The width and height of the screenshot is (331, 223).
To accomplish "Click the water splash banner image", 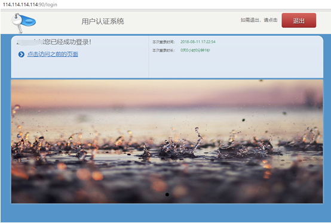I will tap(167, 141).
